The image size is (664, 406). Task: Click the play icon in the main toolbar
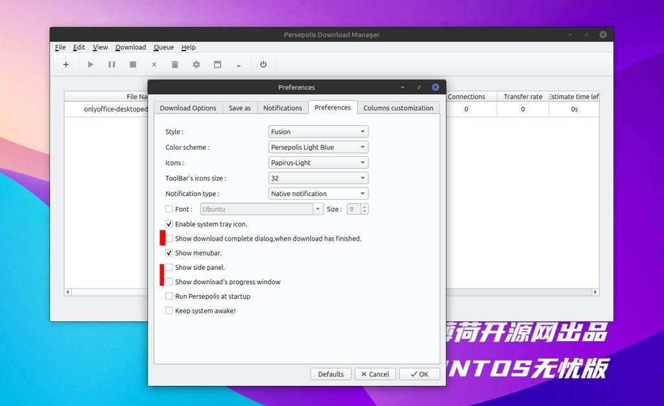point(90,64)
